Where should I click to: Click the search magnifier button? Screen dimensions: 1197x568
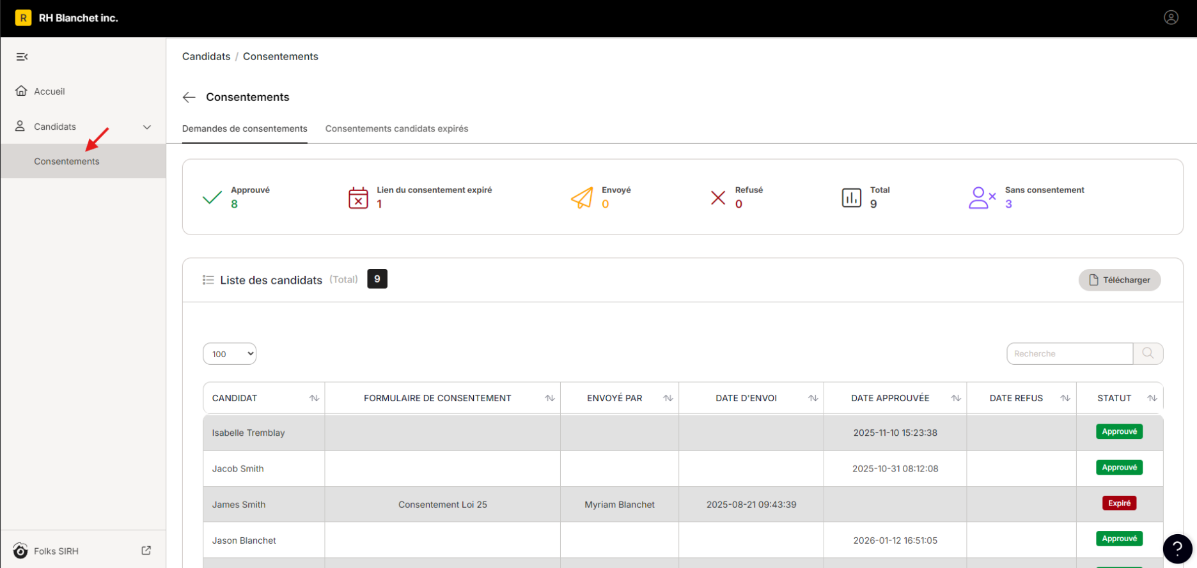click(1148, 353)
